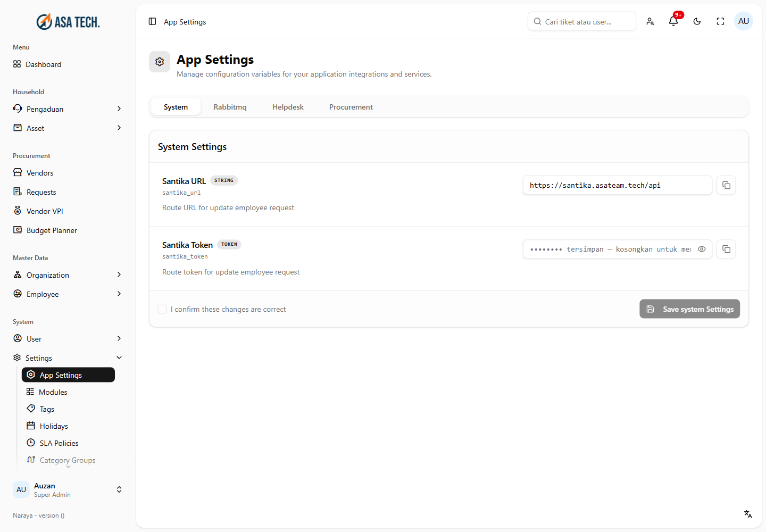Open Budget Planner in sidebar
Screen dimensions: 766x532
coord(68,230)
